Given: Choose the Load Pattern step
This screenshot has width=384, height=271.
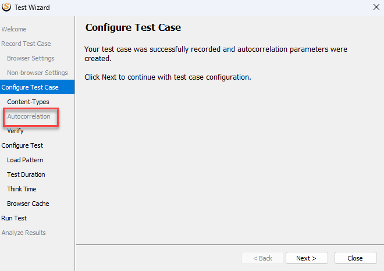Looking at the screenshot, I should click(25, 160).
